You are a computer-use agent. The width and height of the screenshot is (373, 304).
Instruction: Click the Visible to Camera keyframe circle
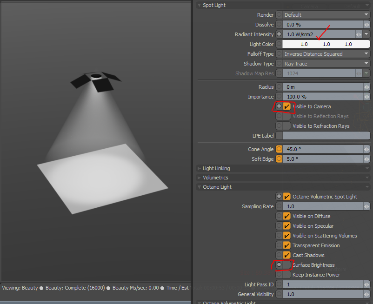click(279, 106)
